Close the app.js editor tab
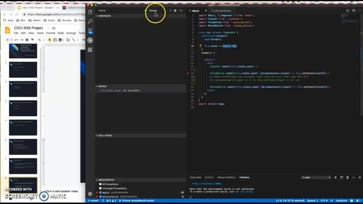Screen dimensions: 363x204 206,11
